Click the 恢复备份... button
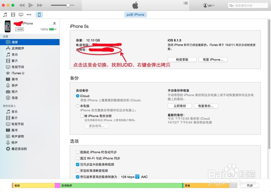This screenshot has height=192, width=271. 206,106
